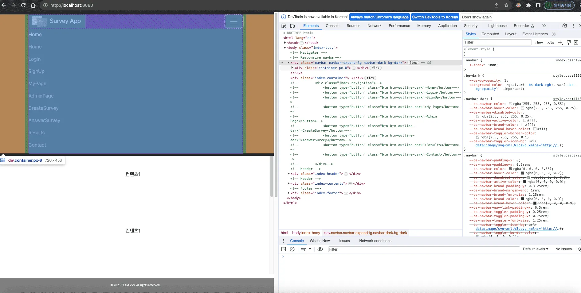Open DevTools settings gear
This screenshot has height=293, width=581.
(x=564, y=26)
